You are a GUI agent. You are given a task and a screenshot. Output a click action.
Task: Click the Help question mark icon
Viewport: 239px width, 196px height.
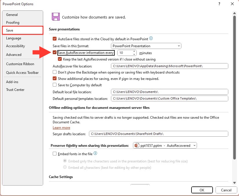coord(219,4)
